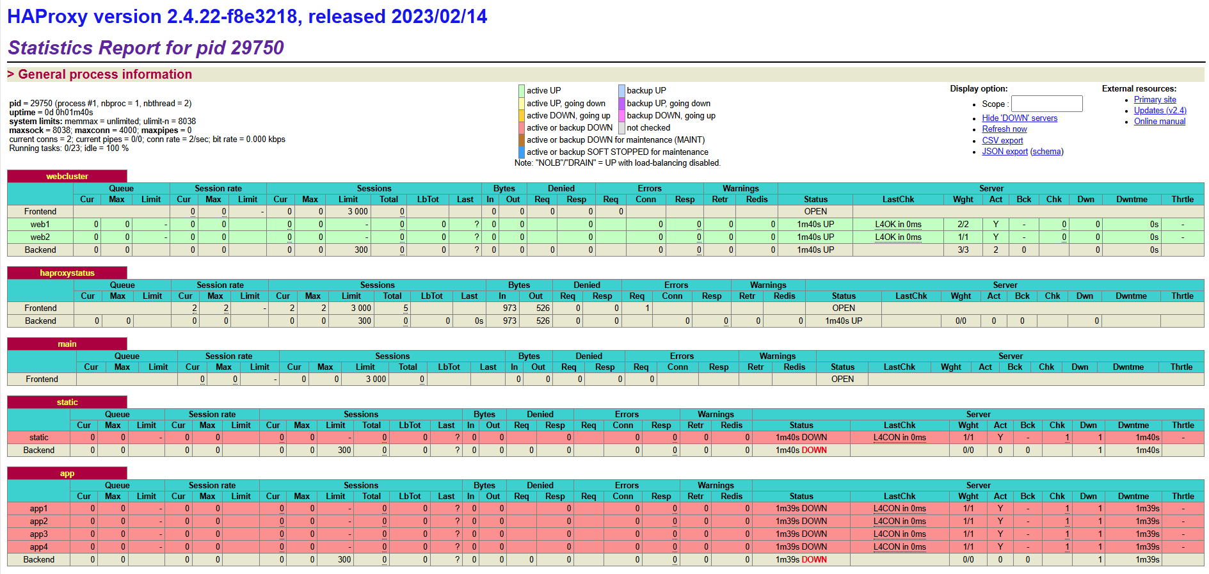Click the External resources label

pos(1139,88)
